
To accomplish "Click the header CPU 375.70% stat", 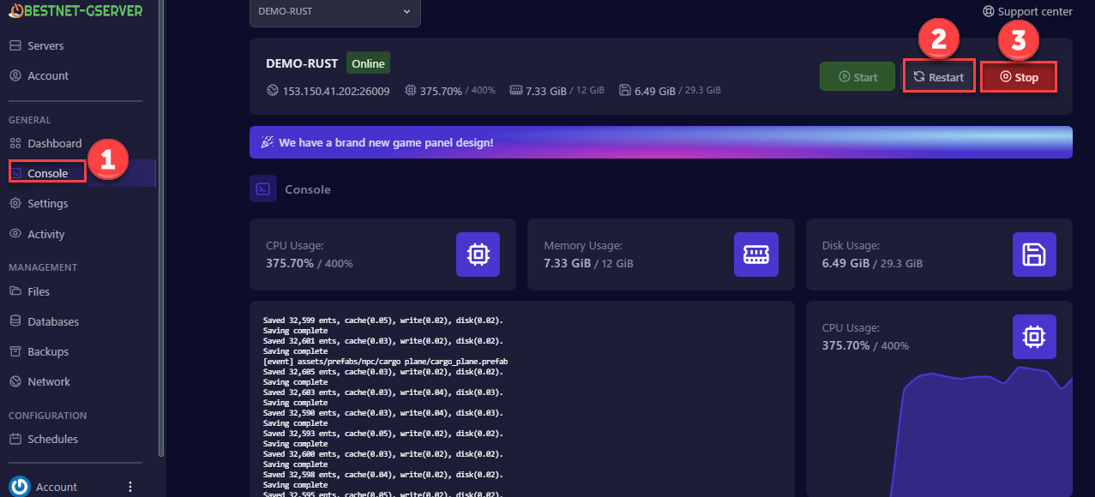I will click(x=450, y=90).
